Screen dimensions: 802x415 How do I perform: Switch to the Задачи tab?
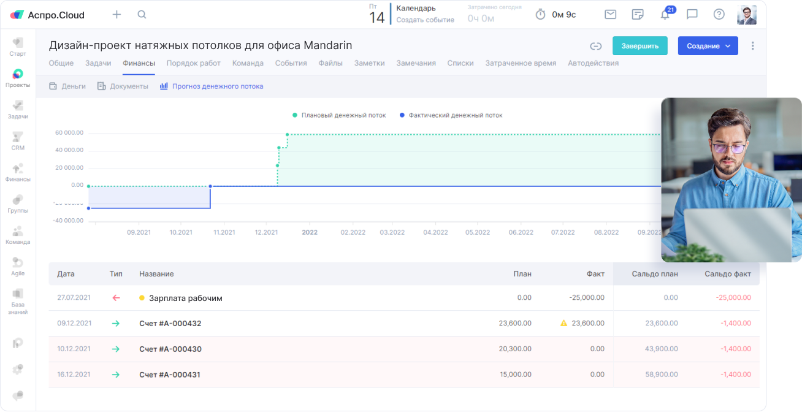click(x=98, y=63)
